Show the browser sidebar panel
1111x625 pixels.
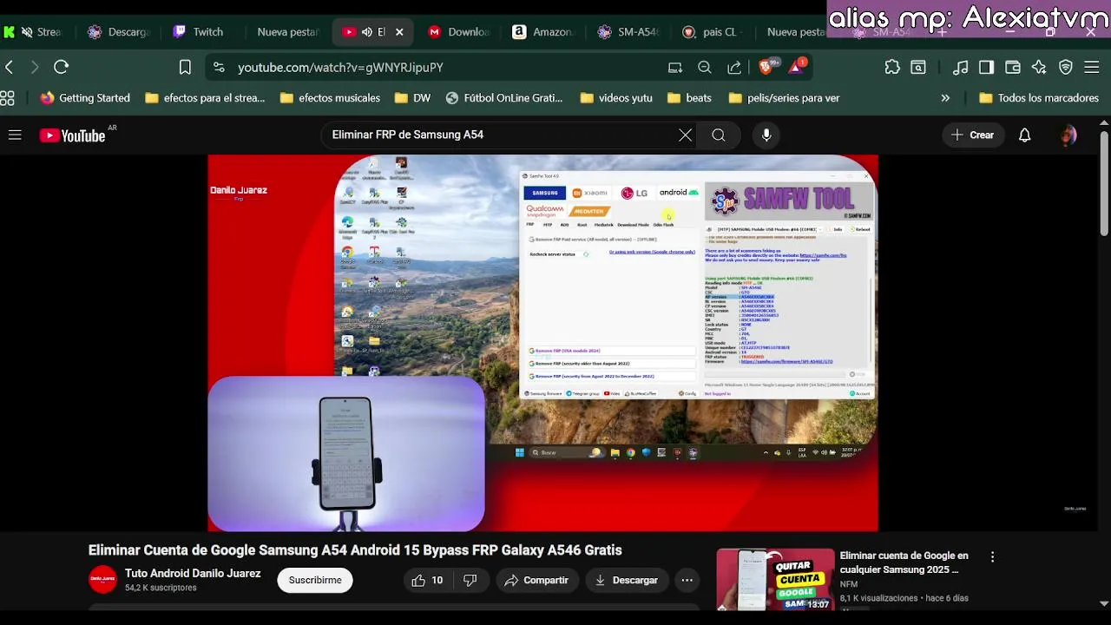(x=986, y=67)
